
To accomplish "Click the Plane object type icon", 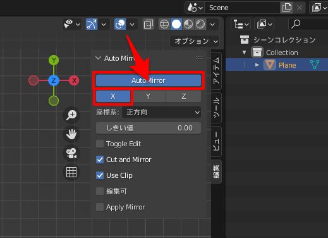I will [x=270, y=65].
